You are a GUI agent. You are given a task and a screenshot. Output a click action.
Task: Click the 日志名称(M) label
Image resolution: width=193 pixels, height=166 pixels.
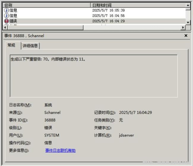[x=20, y=105]
